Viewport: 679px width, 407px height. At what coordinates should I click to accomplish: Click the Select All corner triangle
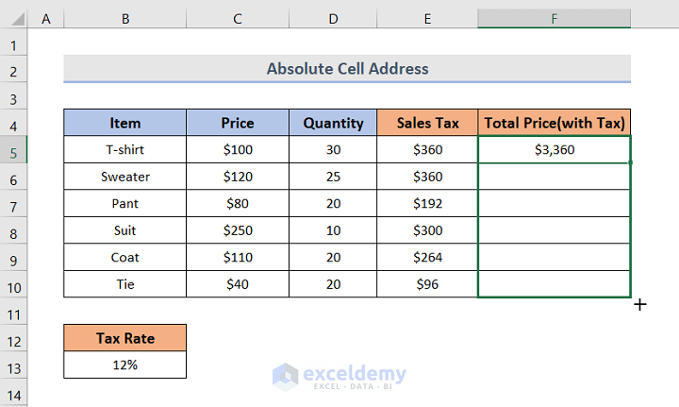(x=14, y=18)
